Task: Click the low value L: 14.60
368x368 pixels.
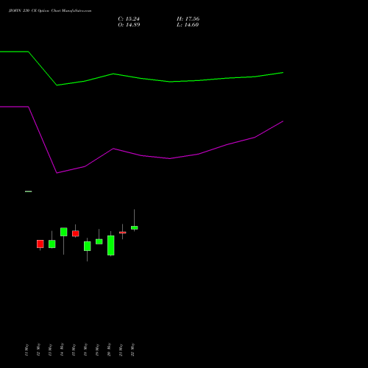Action: tap(188, 25)
